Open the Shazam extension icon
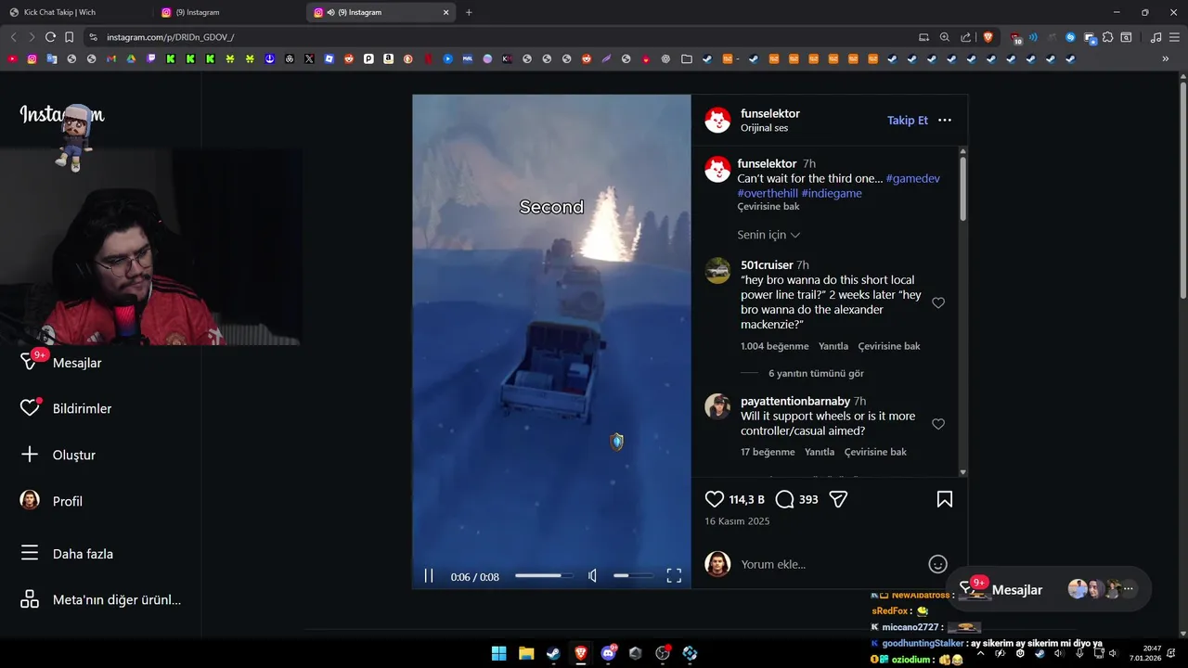Screen dimensions: 1188x668 [1070, 37]
